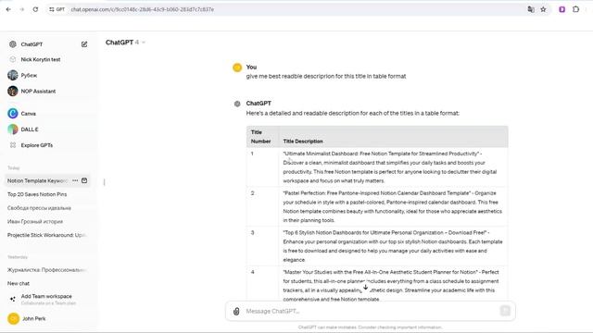The height and width of the screenshot is (333, 593).
Task: Click Master Your Studies description text
Action: (x=391, y=286)
